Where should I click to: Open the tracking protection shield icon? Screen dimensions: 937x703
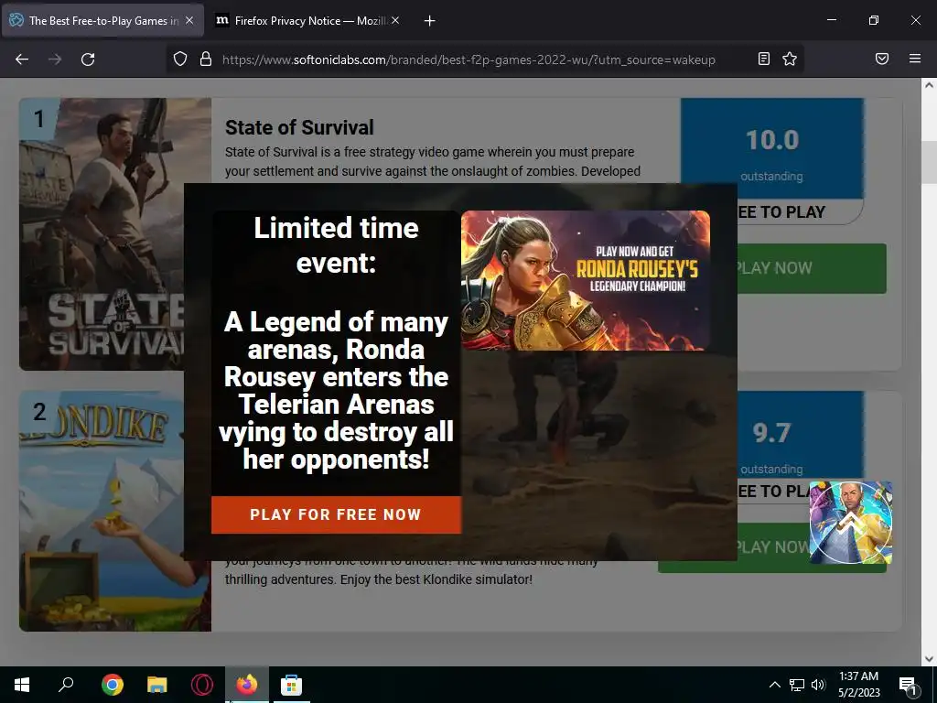(180, 59)
